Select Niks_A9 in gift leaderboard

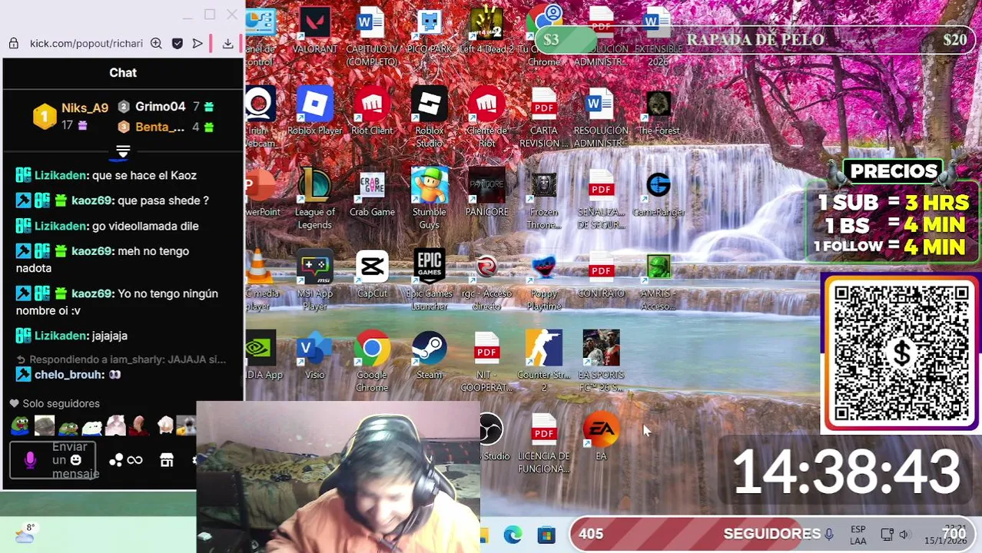(x=85, y=108)
